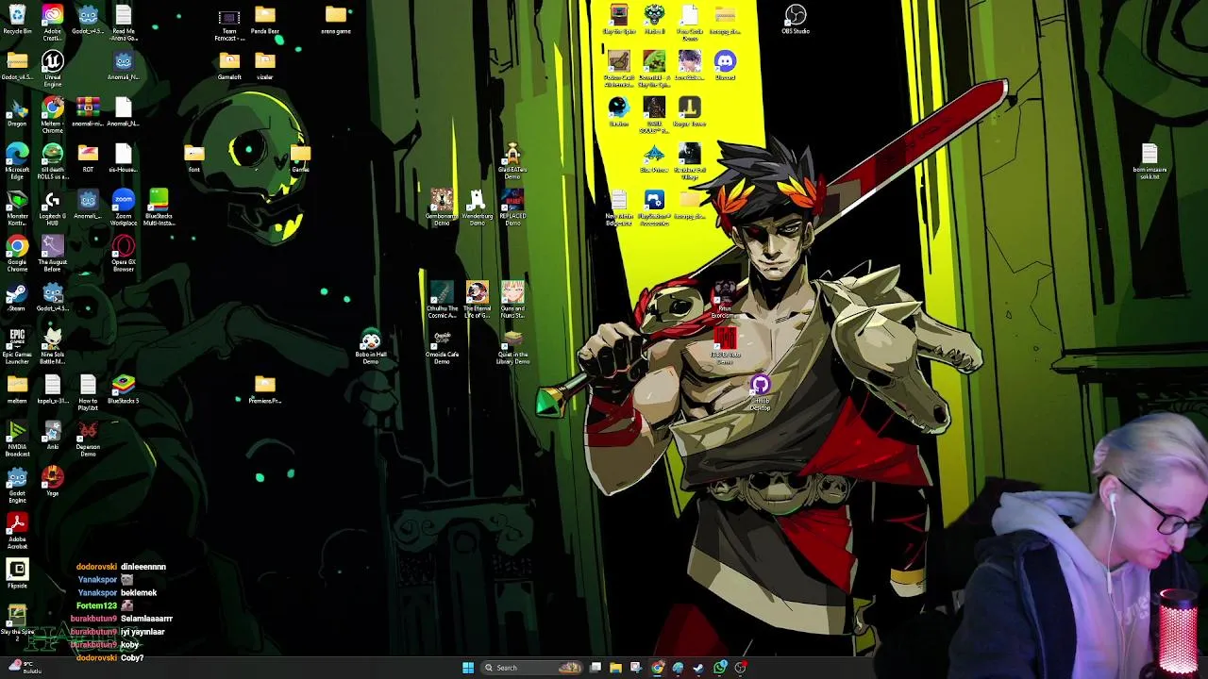Select Omoide Cafe Demo shortcut
The height and width of the screenshot is (679, 1208).
click(442, 345)
